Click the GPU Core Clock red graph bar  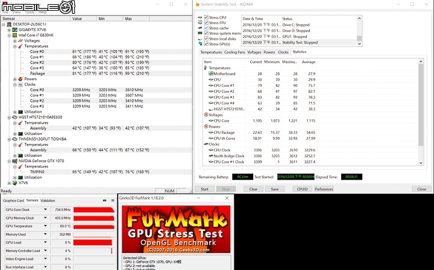94,210
